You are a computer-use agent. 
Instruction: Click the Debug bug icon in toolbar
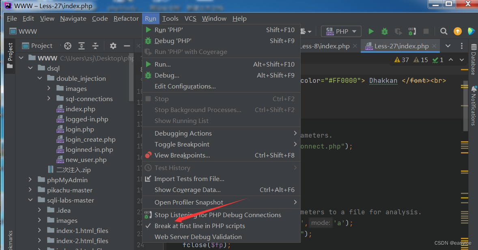pyautogui.click(x=385, y=31)
